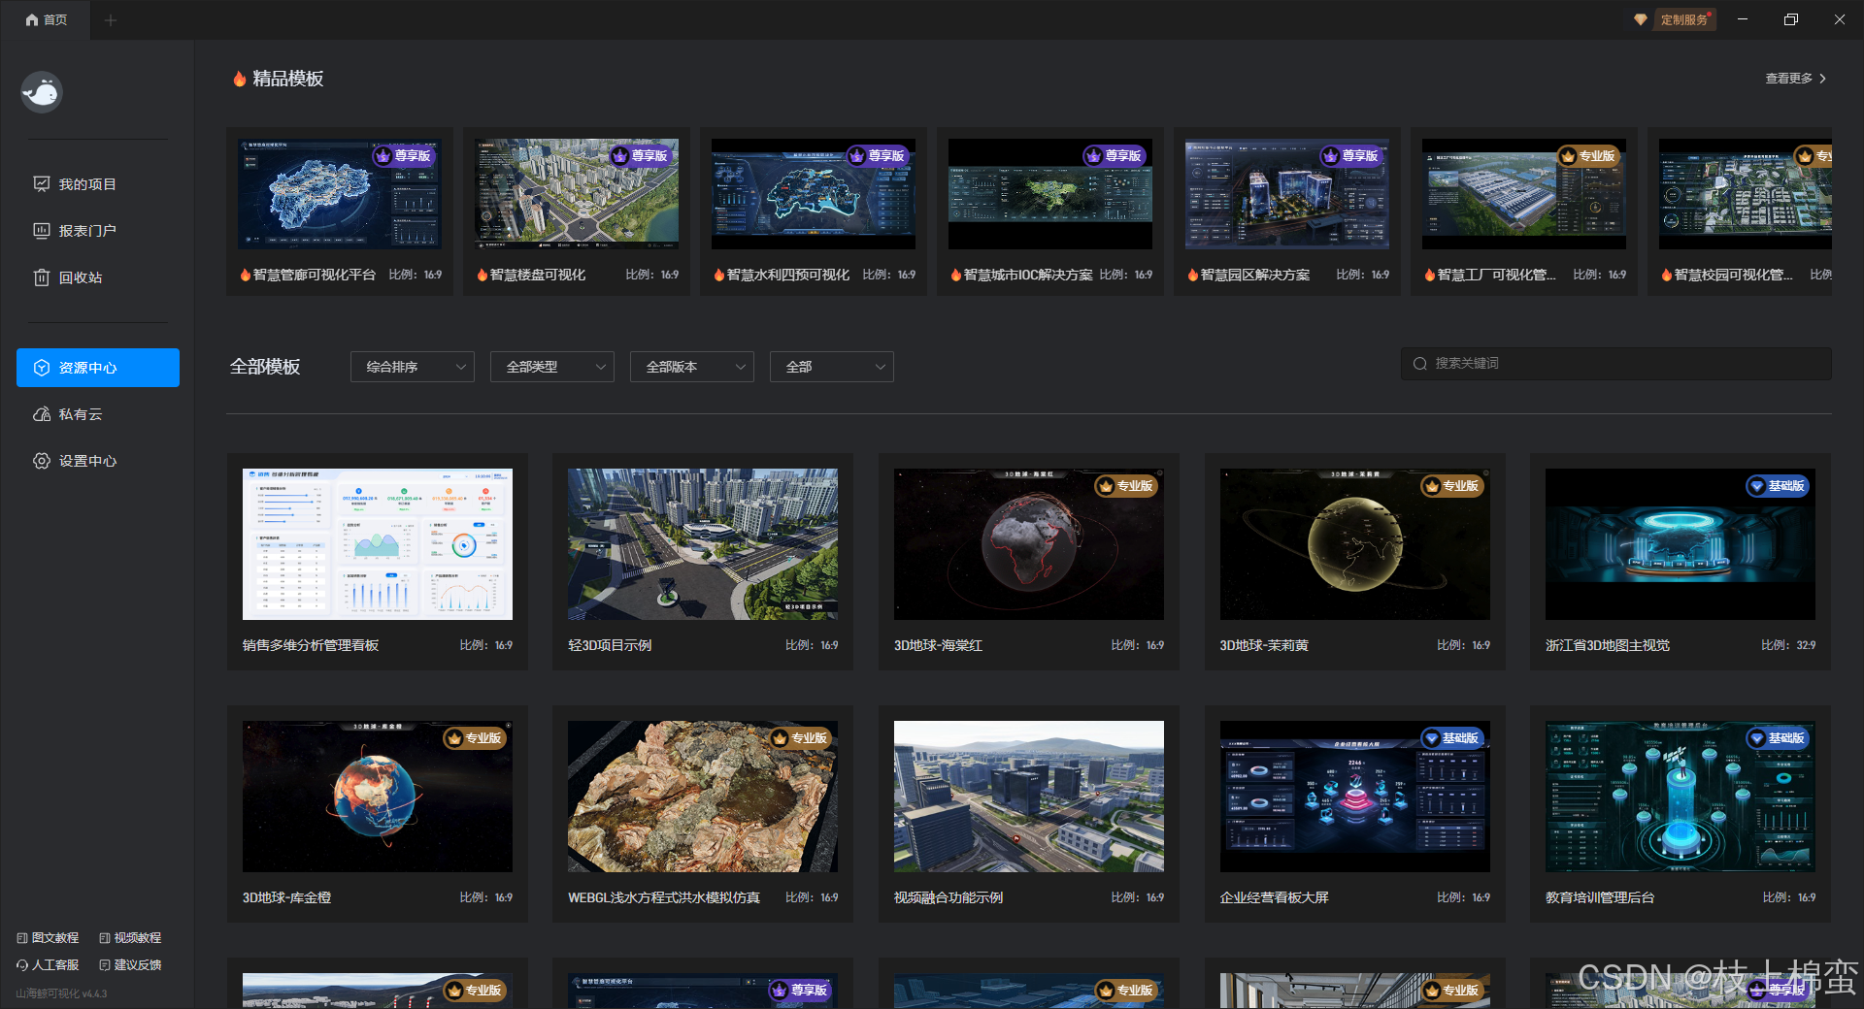Open 建议反馈 link
The image size is (1864, 1009).
click(130, 965)
